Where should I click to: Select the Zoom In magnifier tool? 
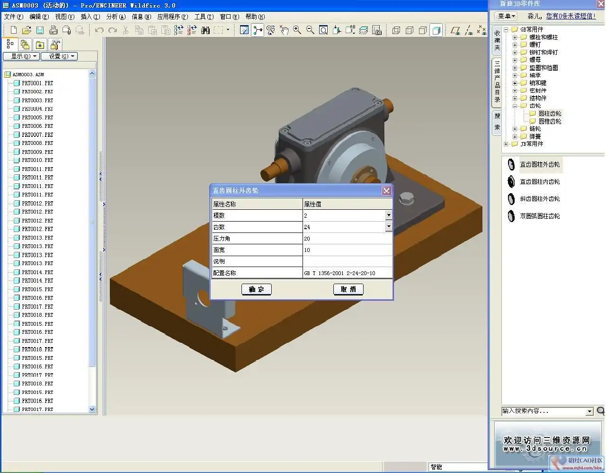coord(297,30)
